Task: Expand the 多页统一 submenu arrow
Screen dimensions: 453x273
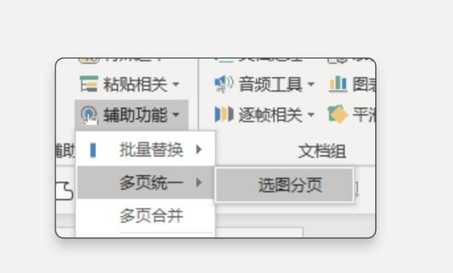Action: point(199,183)
